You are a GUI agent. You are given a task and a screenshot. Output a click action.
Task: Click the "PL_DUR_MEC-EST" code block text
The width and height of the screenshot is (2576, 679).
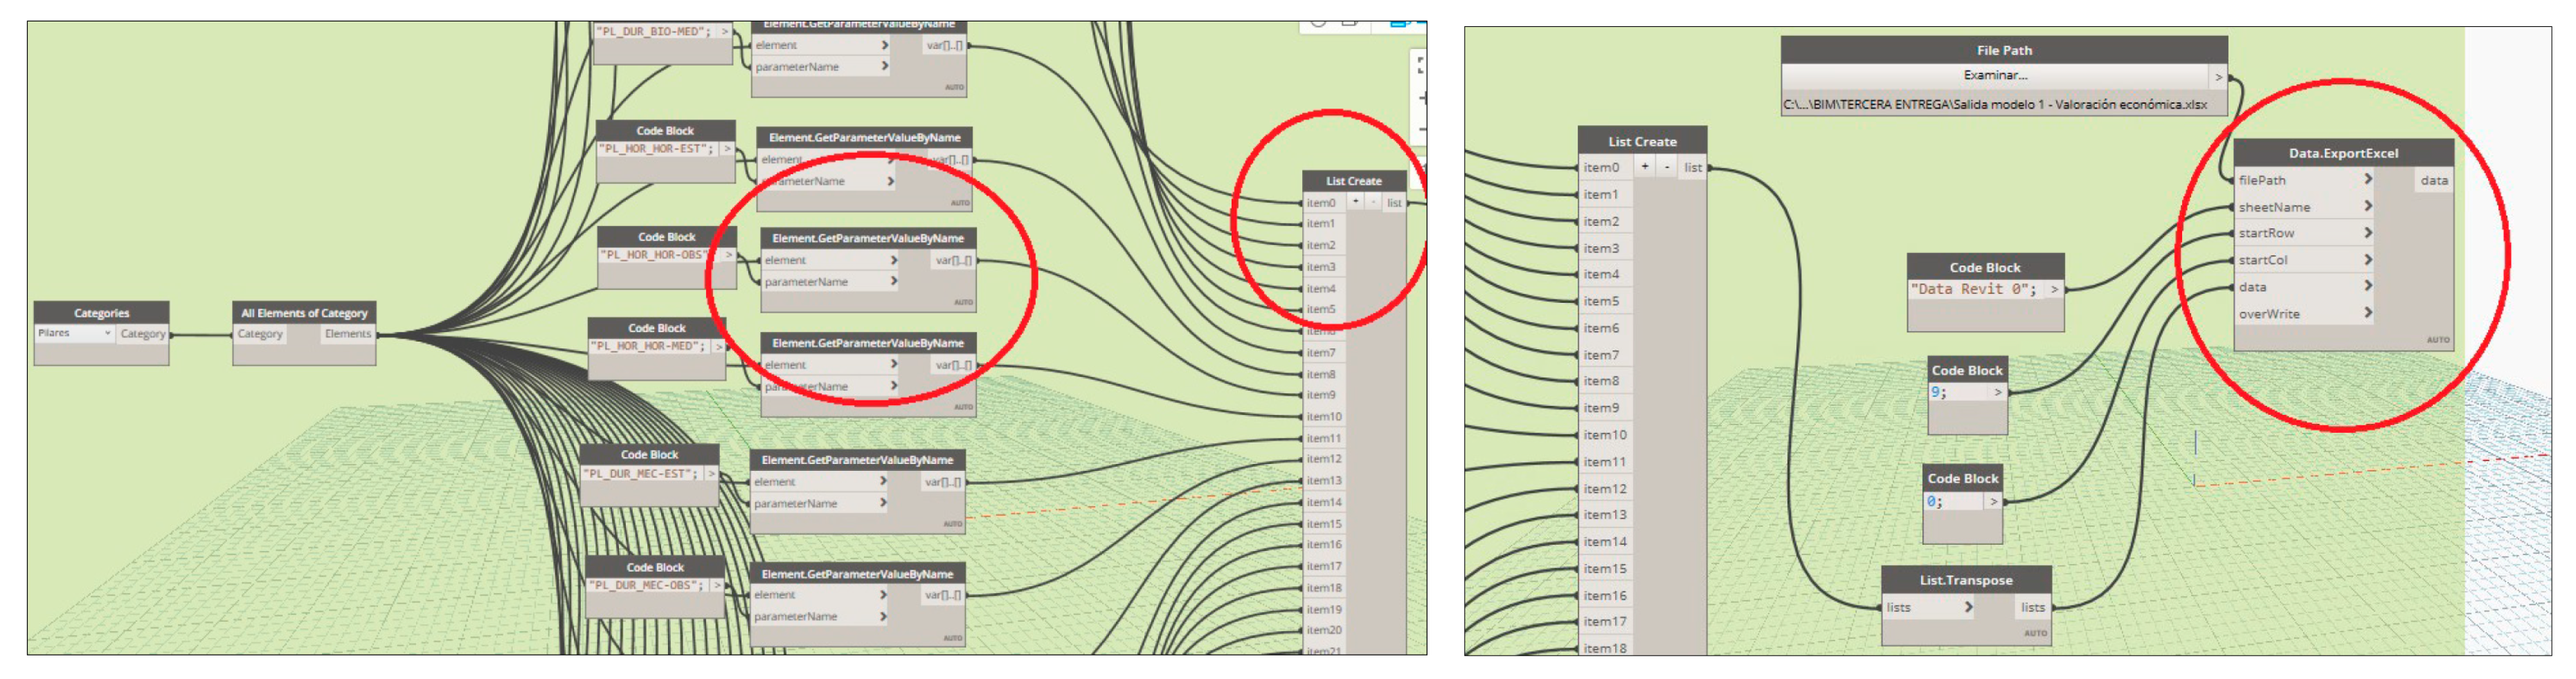(x=641, y=474)
